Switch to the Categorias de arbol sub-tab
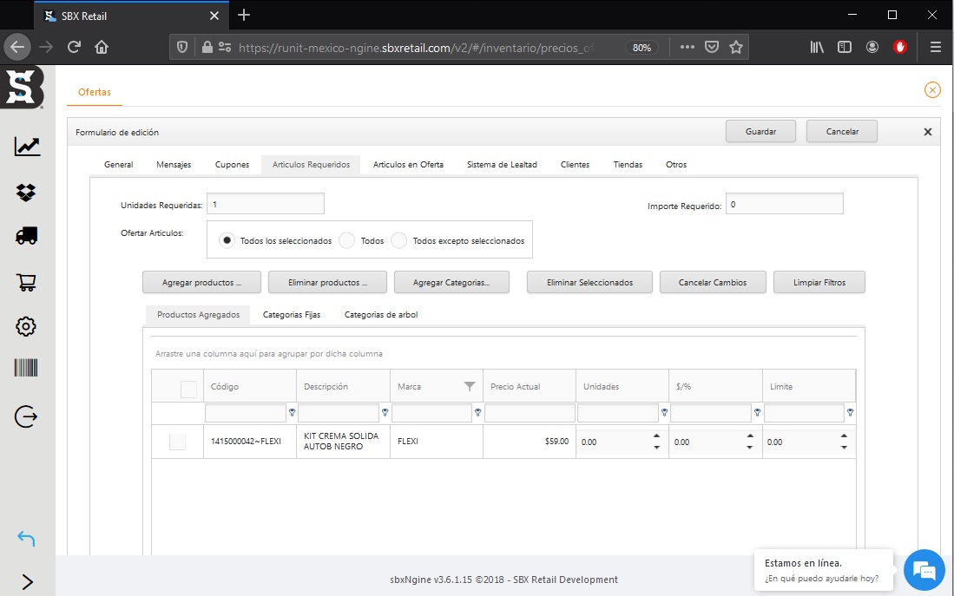Viewport: 954px width, 596px height. point(381,315)
